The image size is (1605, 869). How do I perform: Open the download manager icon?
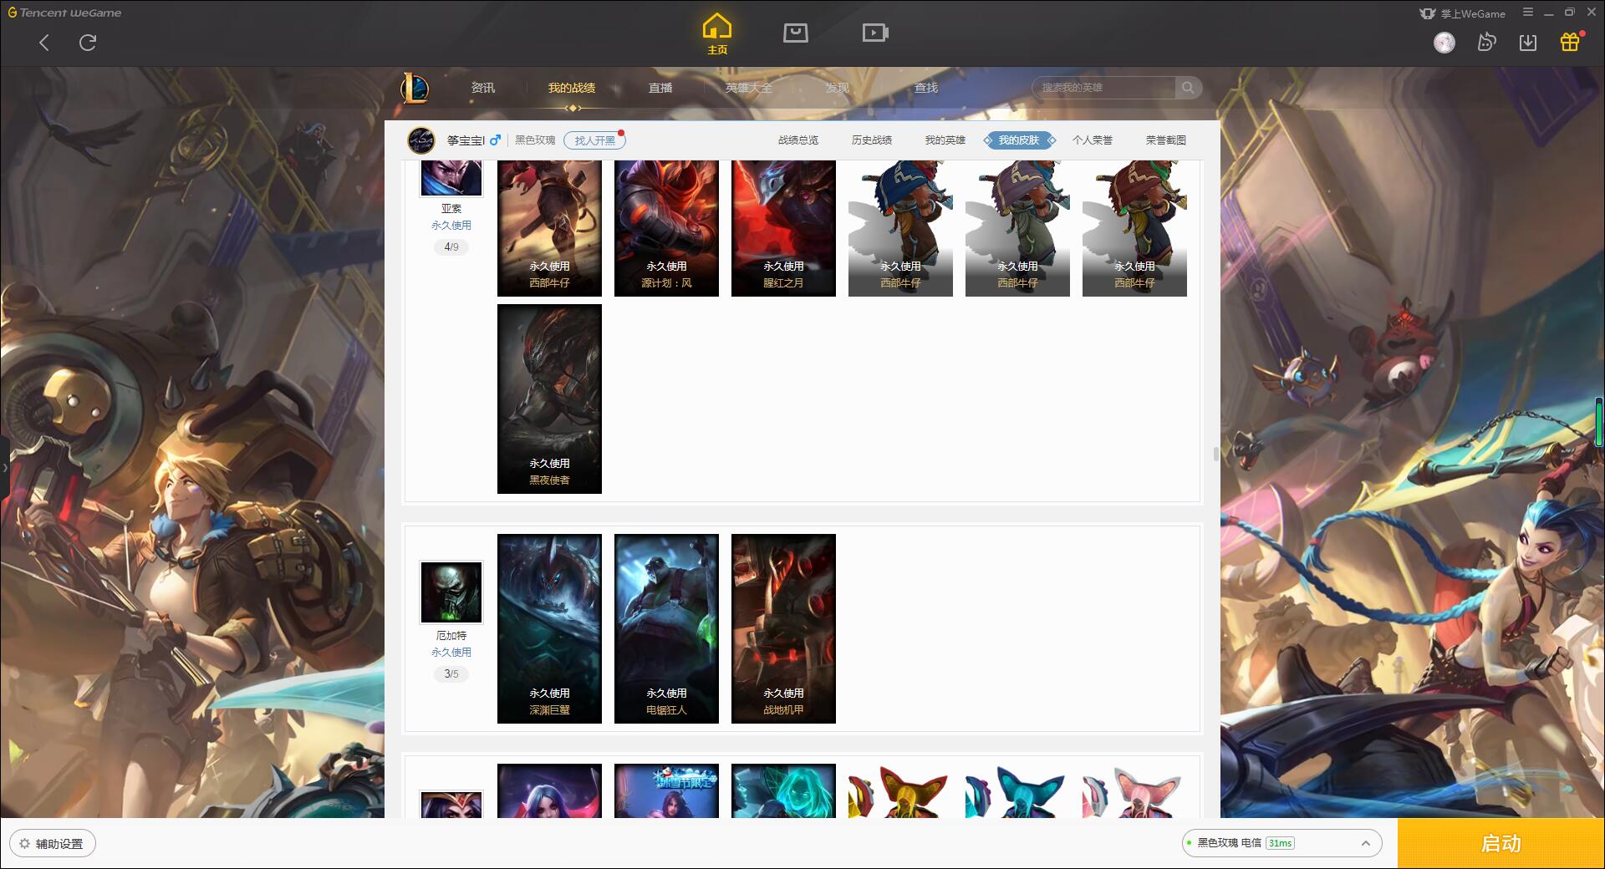pos(1528,43)
